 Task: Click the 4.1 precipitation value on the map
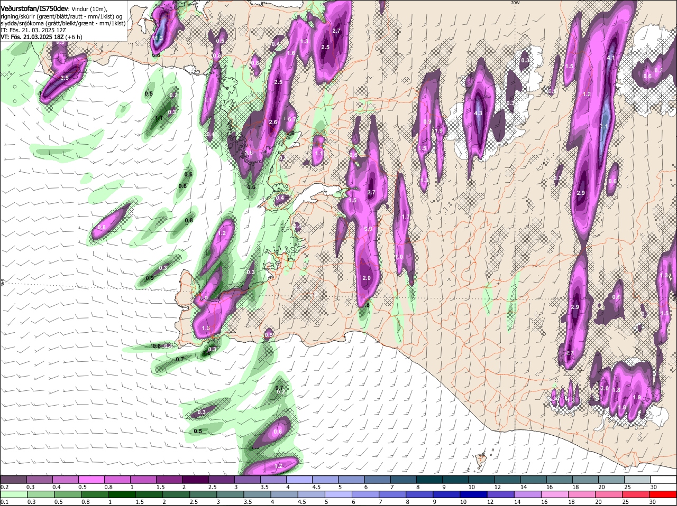(610, 58)
